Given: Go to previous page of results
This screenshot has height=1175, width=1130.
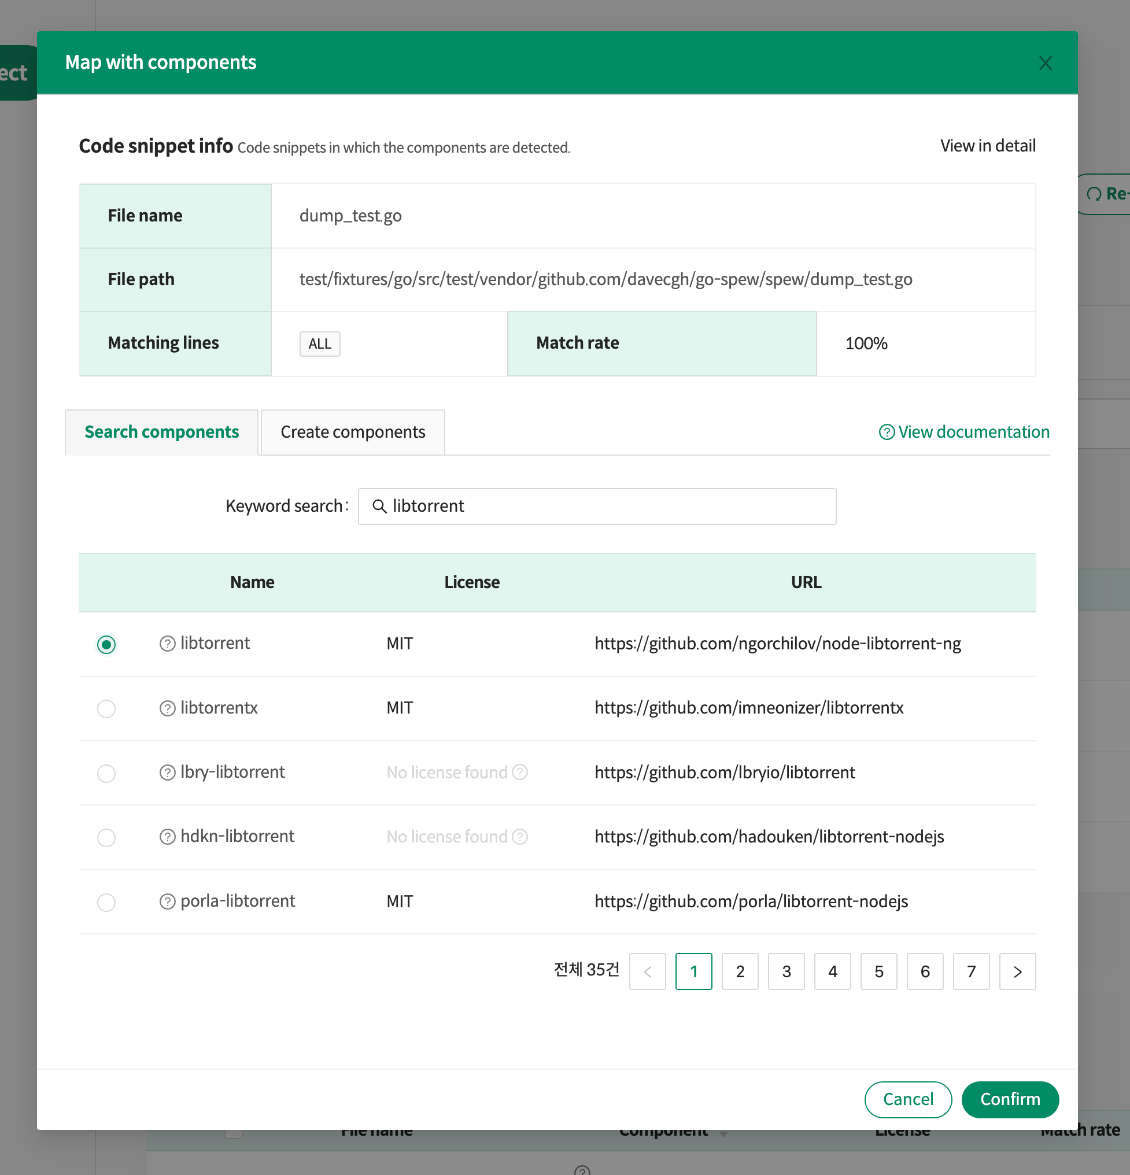Looking at the screenshot, I should pos(647,972).
